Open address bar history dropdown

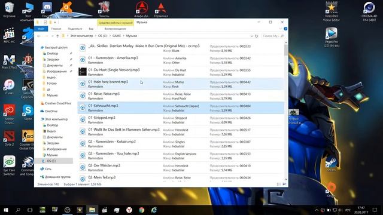click(x=251, y=36)
